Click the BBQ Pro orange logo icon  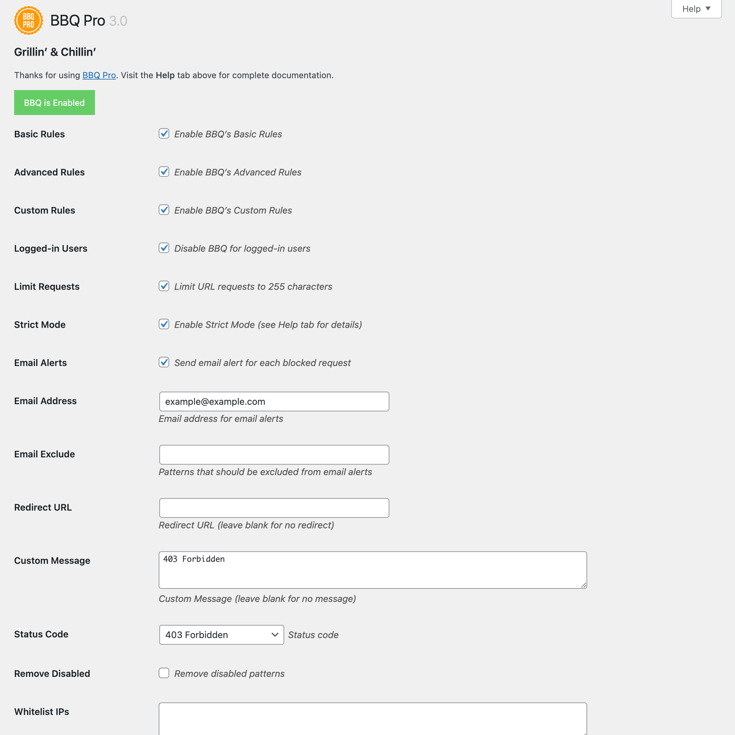click(x=28, y=21)
